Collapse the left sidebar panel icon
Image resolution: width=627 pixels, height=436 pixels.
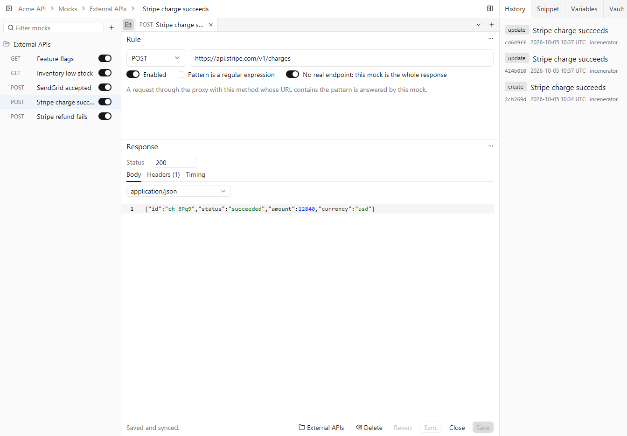(x=9, y=8)
